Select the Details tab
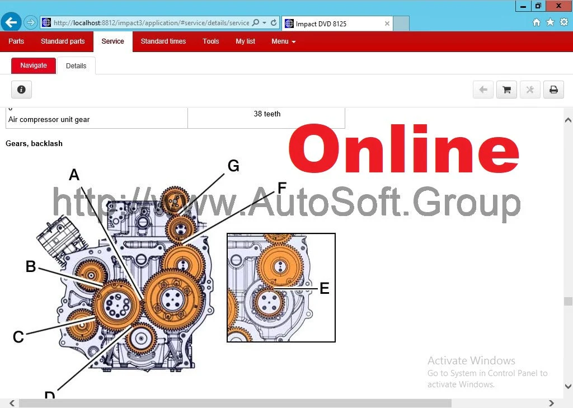 (x=76, y=66)
